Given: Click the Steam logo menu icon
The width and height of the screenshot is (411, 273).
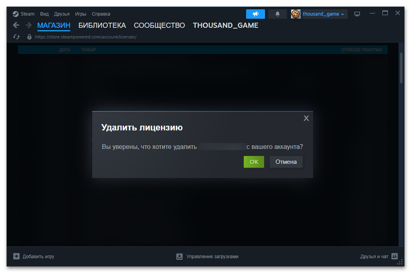Looking at the screenshot, I should pos(16,14).
